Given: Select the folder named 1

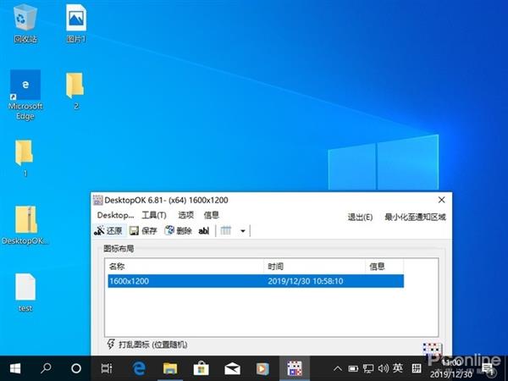Looking at the screenshot, I should pos(25,158).
